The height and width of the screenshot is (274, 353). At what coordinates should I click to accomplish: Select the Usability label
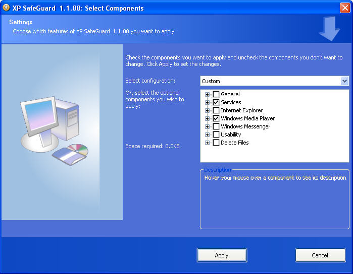click(x=231, y=134)
